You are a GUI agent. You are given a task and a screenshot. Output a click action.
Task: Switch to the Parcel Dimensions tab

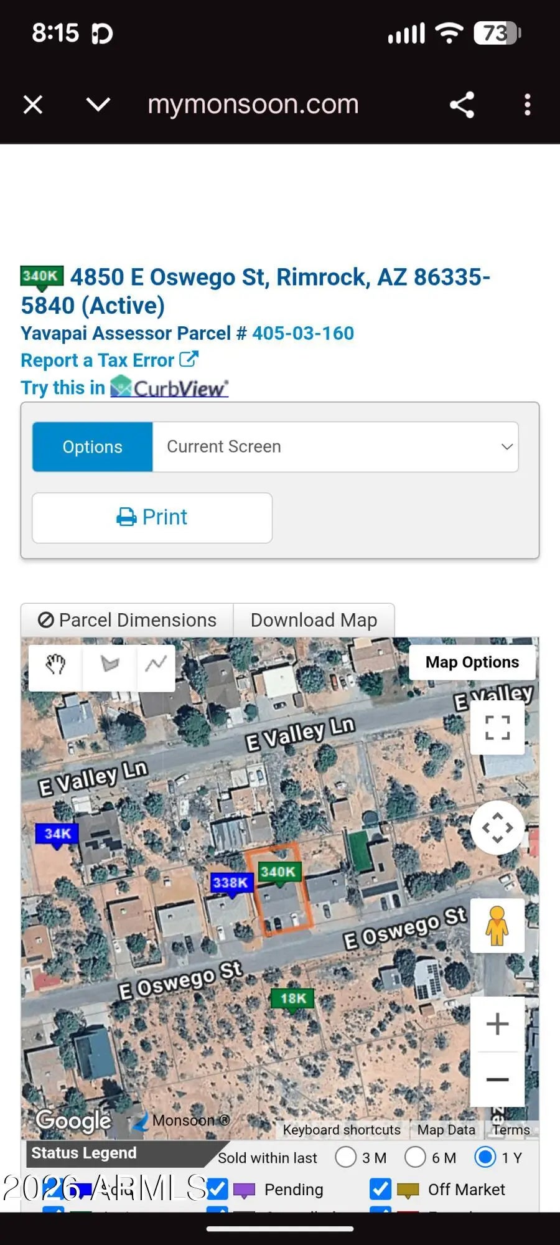click(x=127, y=620)
